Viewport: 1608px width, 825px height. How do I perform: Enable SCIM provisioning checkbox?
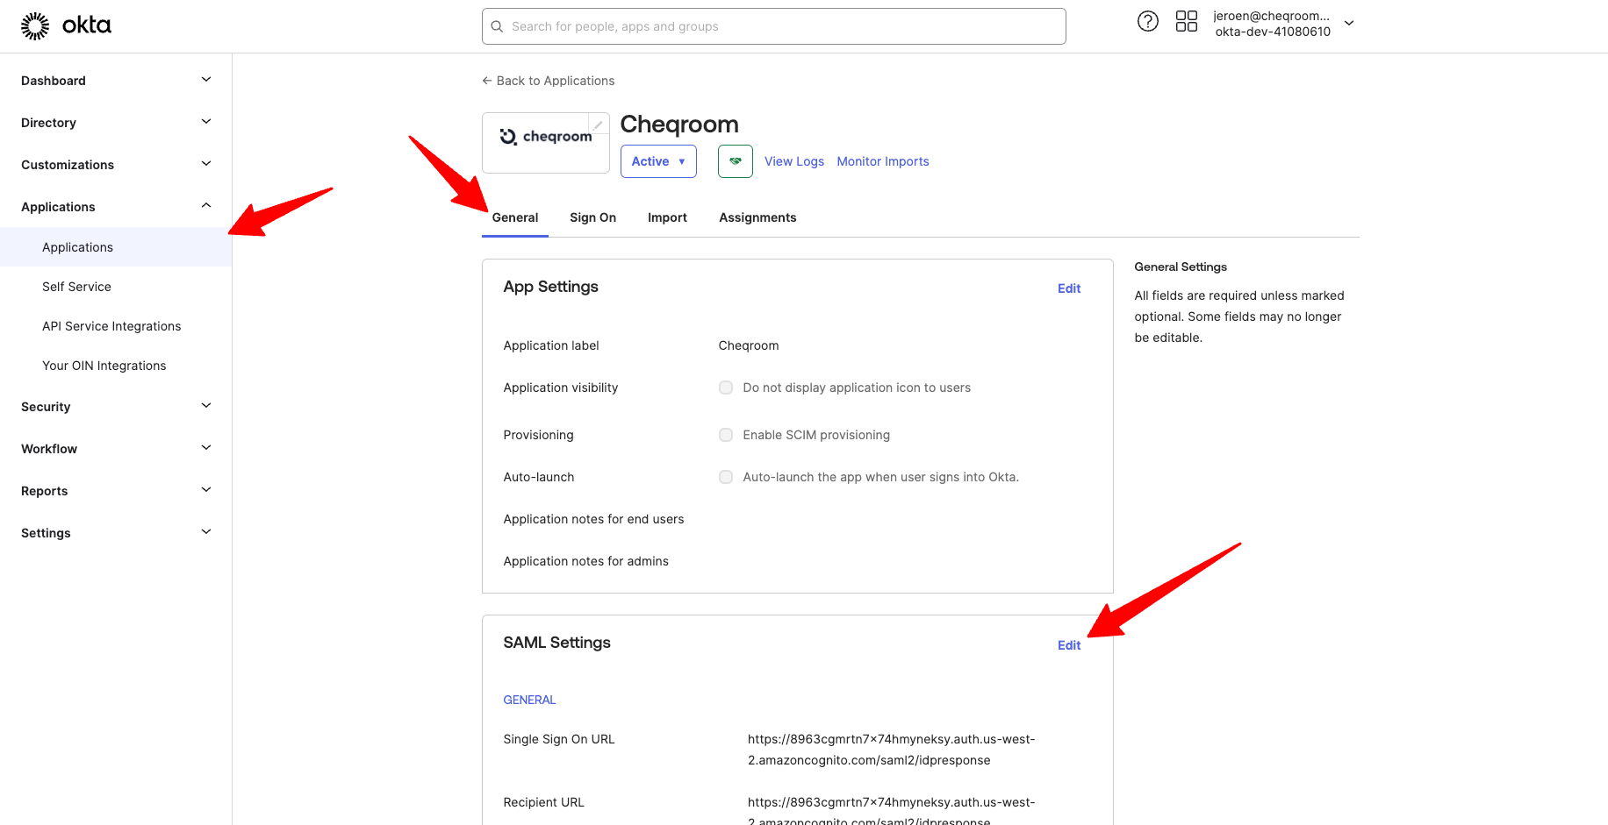tap(726, 435)
